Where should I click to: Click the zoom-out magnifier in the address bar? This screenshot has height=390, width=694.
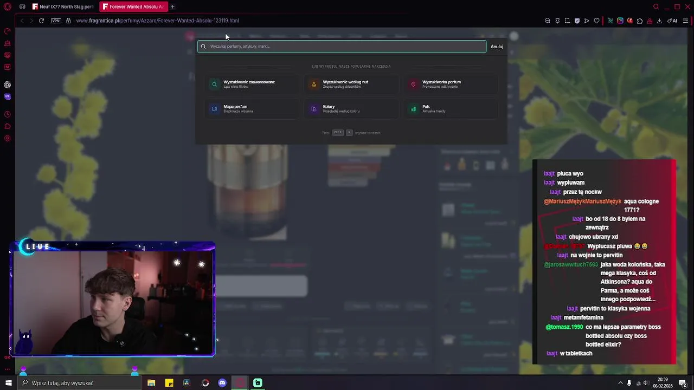(548, 21)
